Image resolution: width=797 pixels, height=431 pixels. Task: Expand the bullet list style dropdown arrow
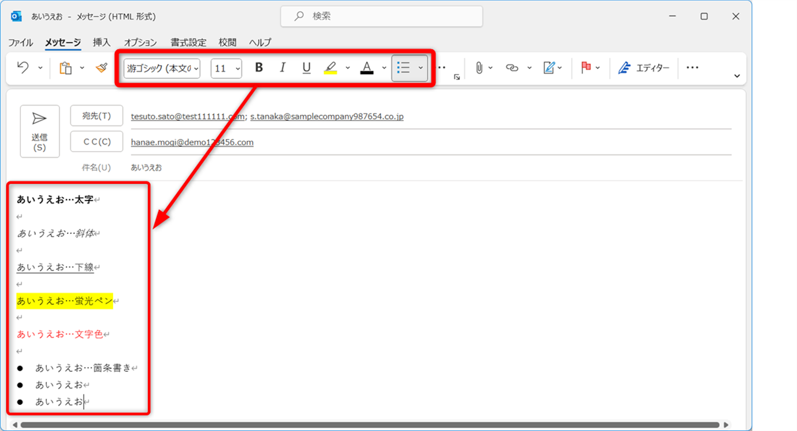[x=421, y=68]
